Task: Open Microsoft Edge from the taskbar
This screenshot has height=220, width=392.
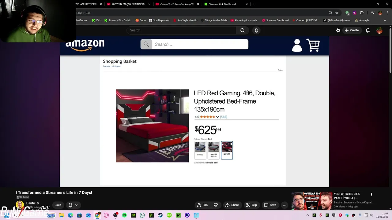Action: coord(70,215)
